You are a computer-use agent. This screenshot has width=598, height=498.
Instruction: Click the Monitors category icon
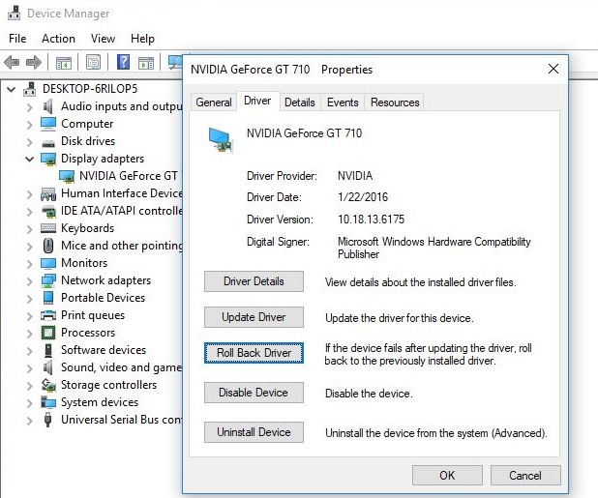point(48,263)
